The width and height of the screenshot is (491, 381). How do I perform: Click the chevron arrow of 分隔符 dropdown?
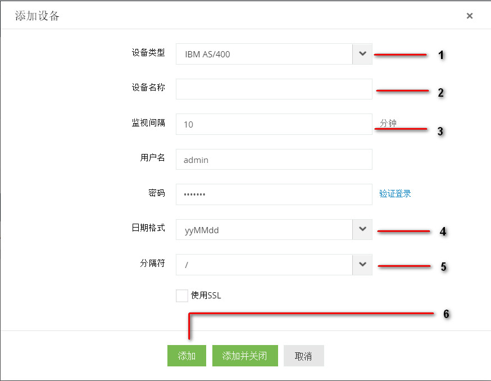362,265
